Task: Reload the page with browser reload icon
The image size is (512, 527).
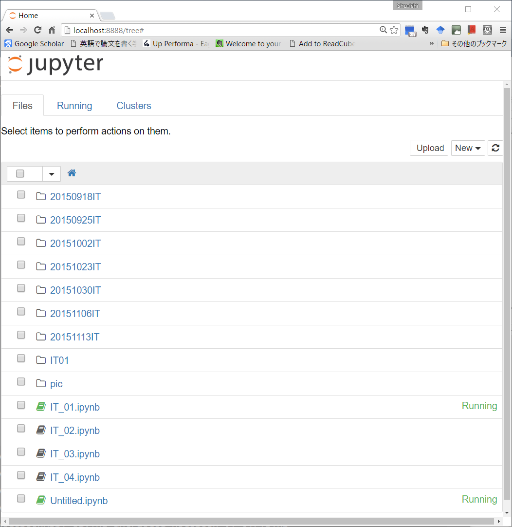Action: (37, 30)
